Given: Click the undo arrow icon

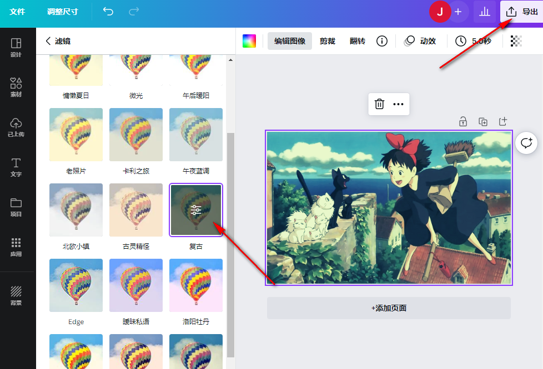Looking at the screenshot, I should [107, 11].
